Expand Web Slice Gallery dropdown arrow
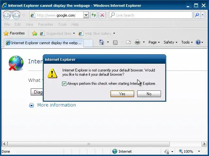The height and width of the screenshot is (156, 209). (x=114, y=33)
